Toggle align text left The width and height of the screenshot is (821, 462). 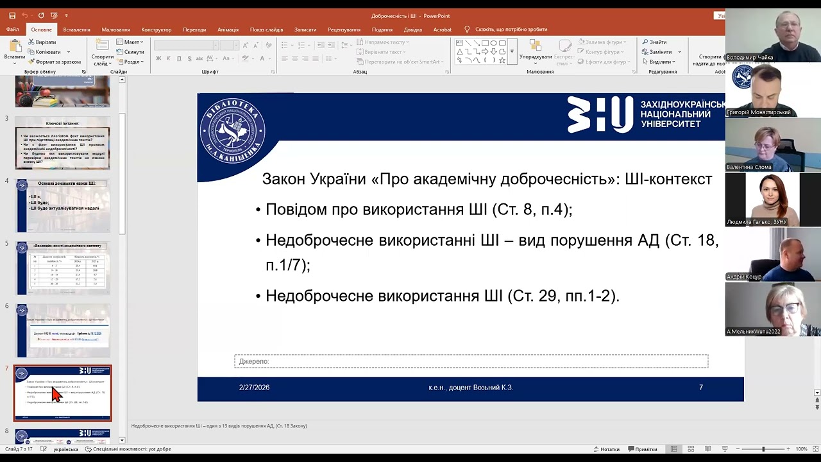(x=284, y=58)
